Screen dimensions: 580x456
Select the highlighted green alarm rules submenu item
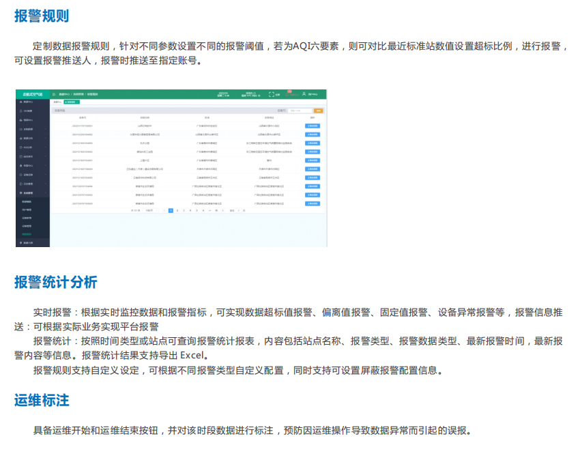27,234
